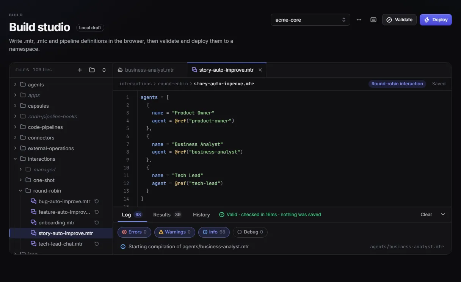Toggle Warnings filter in log
Screen dimensions: 461x282
[x=175, y=232]
